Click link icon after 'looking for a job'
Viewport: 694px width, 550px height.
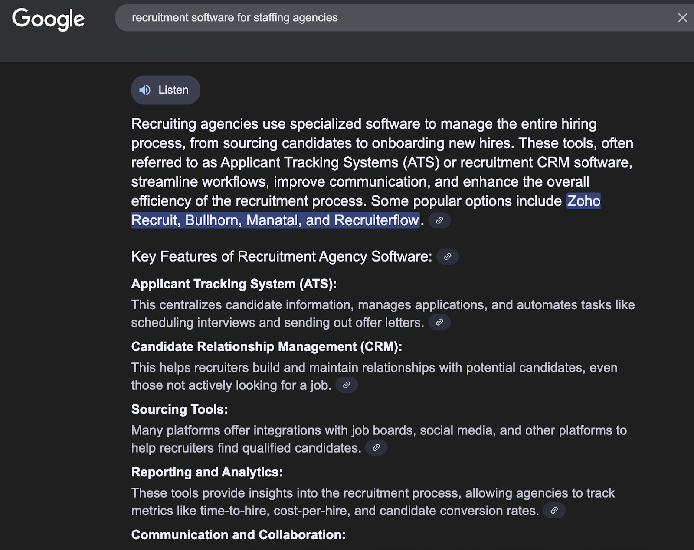tap(347, 385)
